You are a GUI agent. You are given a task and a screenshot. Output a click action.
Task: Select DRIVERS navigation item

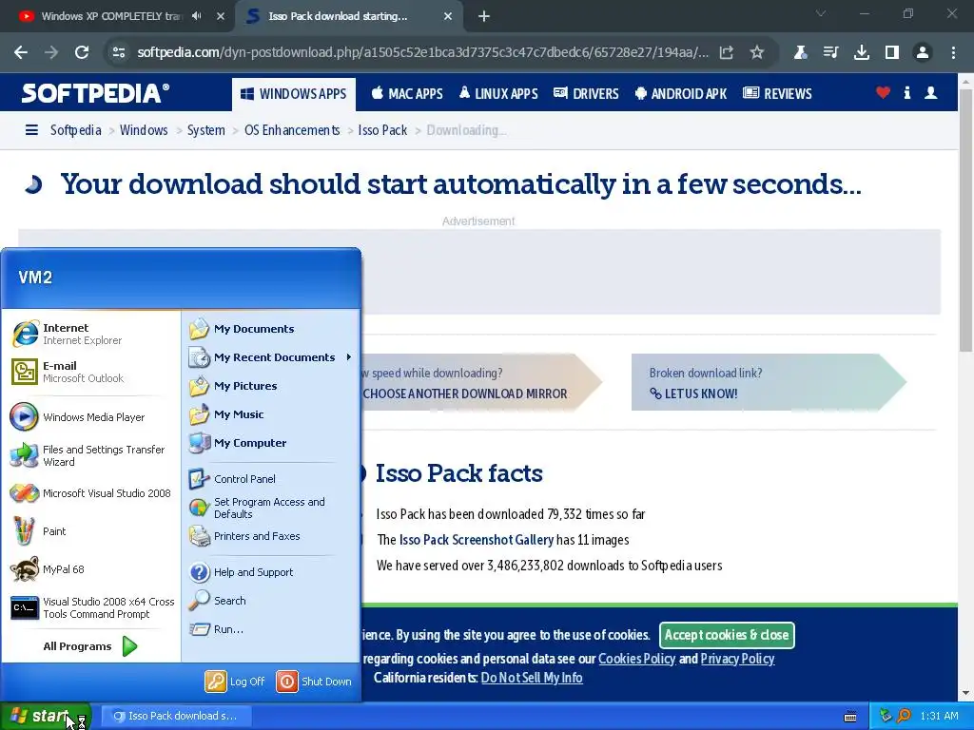tap(586, 94)
